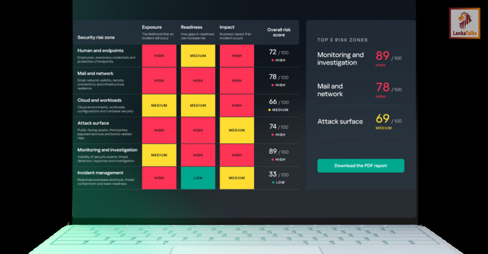Screen dimensions: 488x254
Task: Select the Readiness column header
Action: [191, 27]
